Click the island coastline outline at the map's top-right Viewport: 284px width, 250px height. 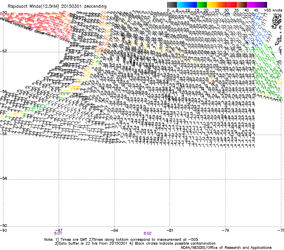click(x=277, y=22)
